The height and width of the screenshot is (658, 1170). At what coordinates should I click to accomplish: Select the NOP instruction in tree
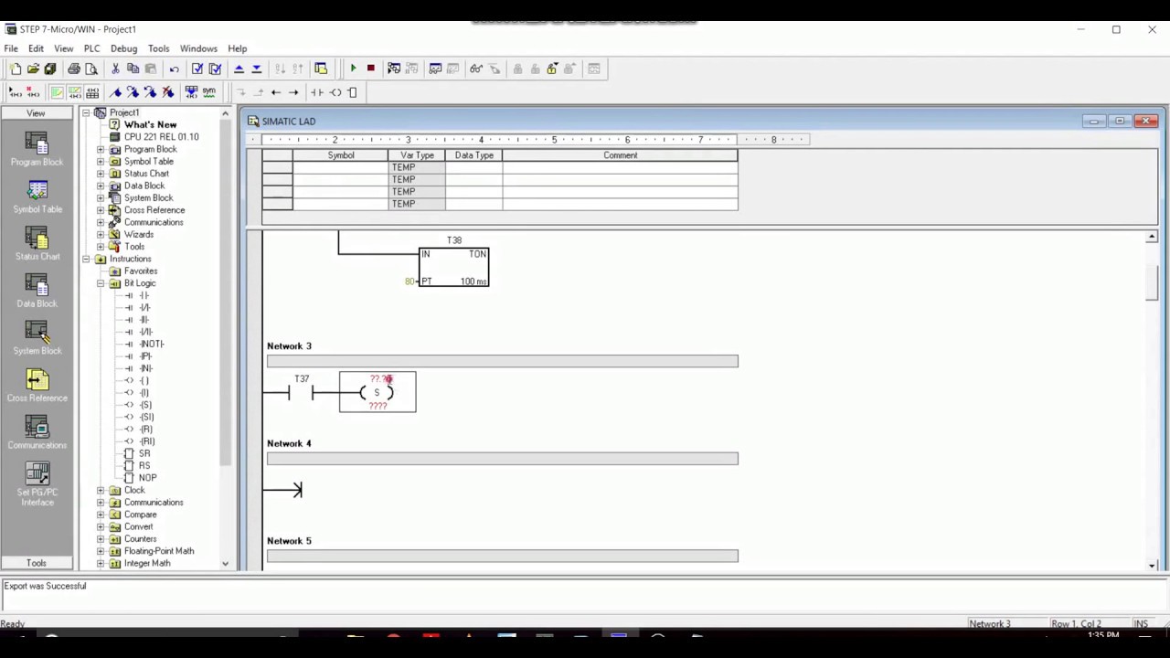(147, 478)
